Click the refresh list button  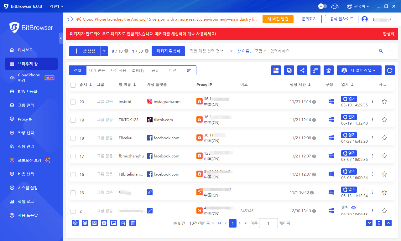pyautogui.click(x=390, y=70)
